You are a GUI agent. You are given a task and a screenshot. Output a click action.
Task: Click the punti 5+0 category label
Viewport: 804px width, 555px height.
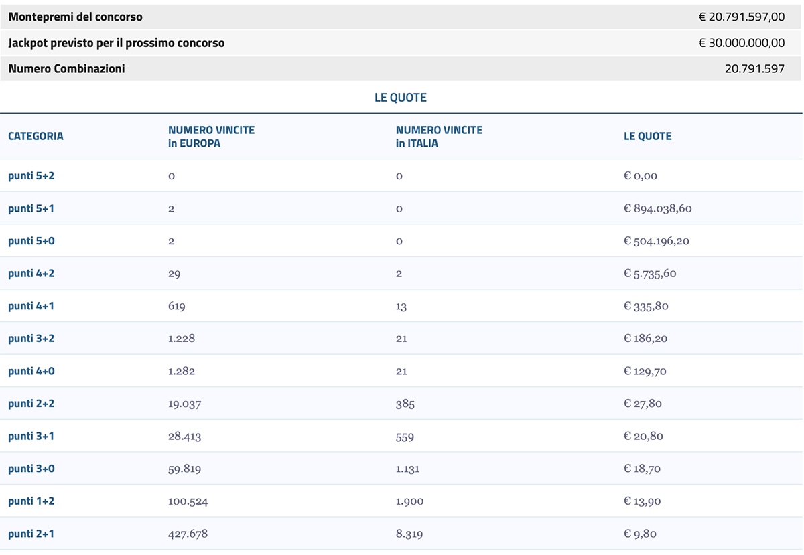tap(31, 241)
